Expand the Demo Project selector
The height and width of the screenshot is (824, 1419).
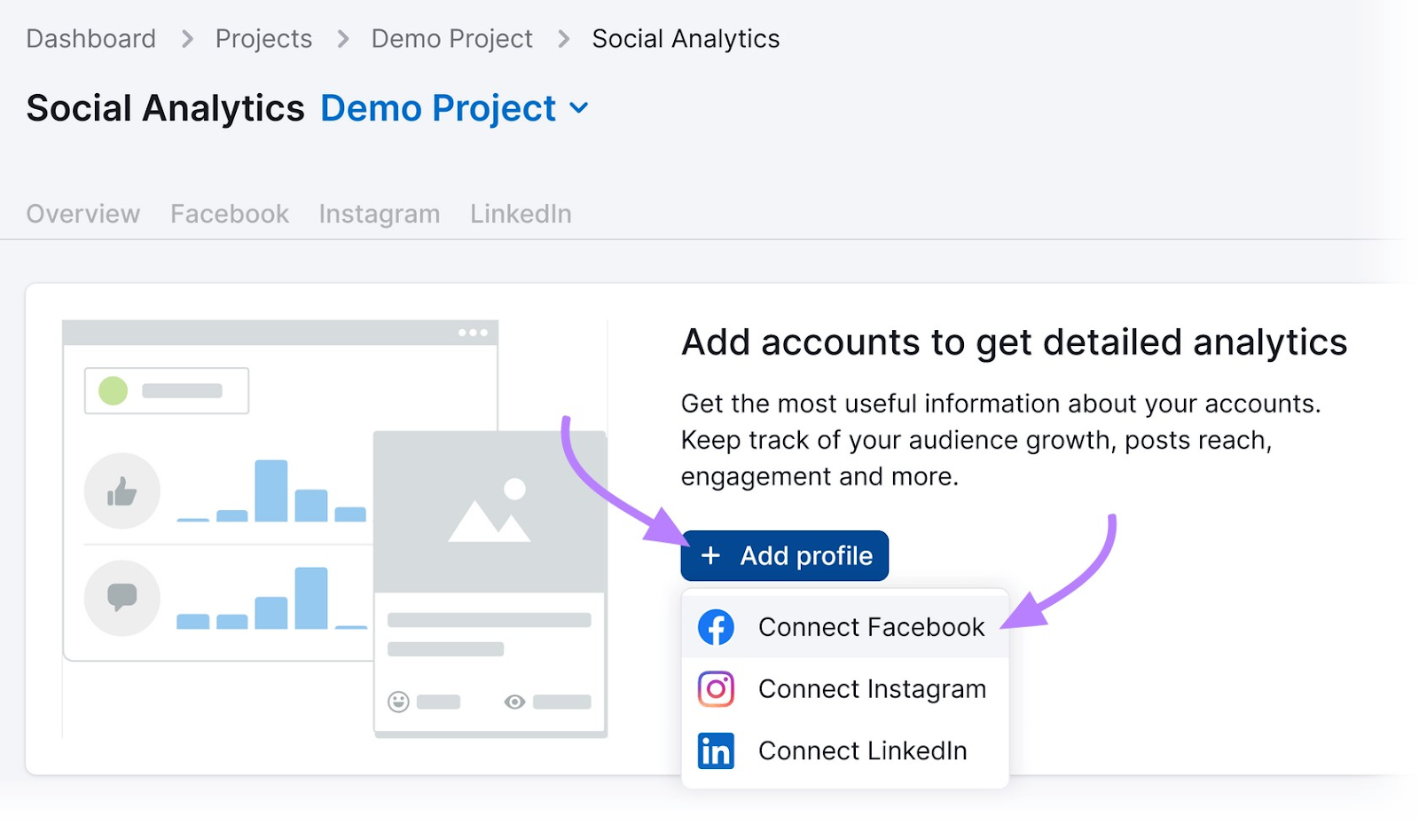click(x=578, y=108)
